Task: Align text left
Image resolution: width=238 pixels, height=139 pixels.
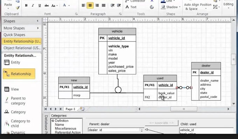Action: [x=83, y=6]
